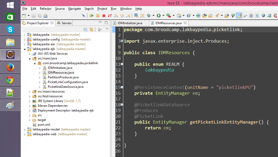Click the Step Into icon

point(116,16)
